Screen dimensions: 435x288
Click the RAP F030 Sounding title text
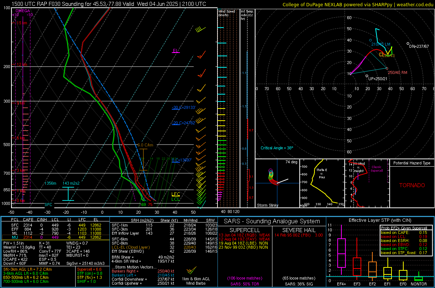(109, 4)
